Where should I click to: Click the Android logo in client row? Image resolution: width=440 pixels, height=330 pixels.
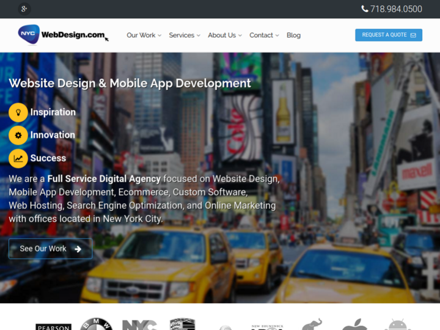point(398,324)
